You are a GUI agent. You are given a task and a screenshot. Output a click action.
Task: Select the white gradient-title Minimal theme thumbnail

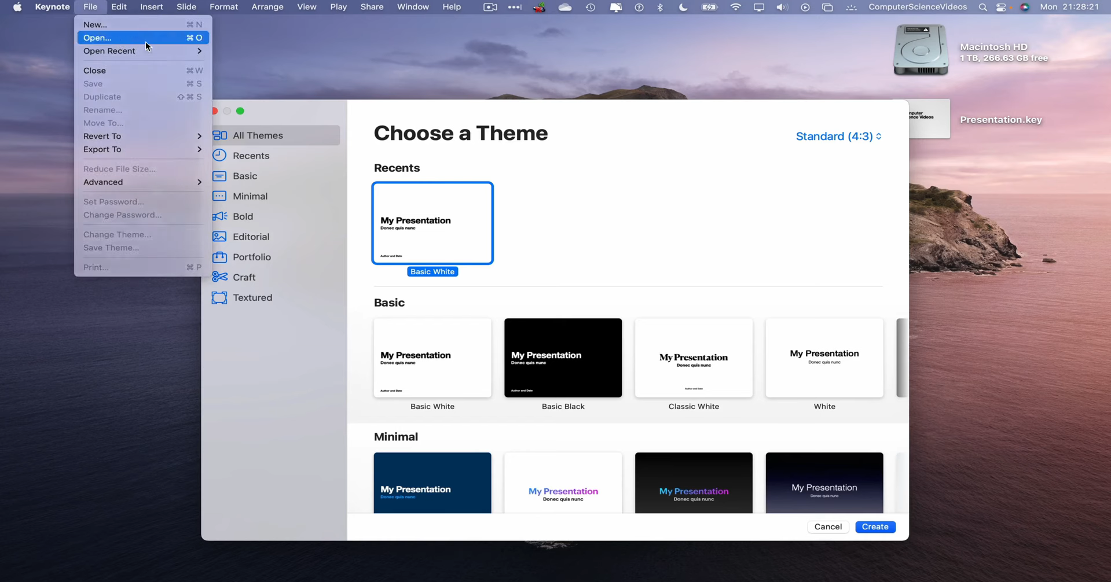tap(563, 483)
